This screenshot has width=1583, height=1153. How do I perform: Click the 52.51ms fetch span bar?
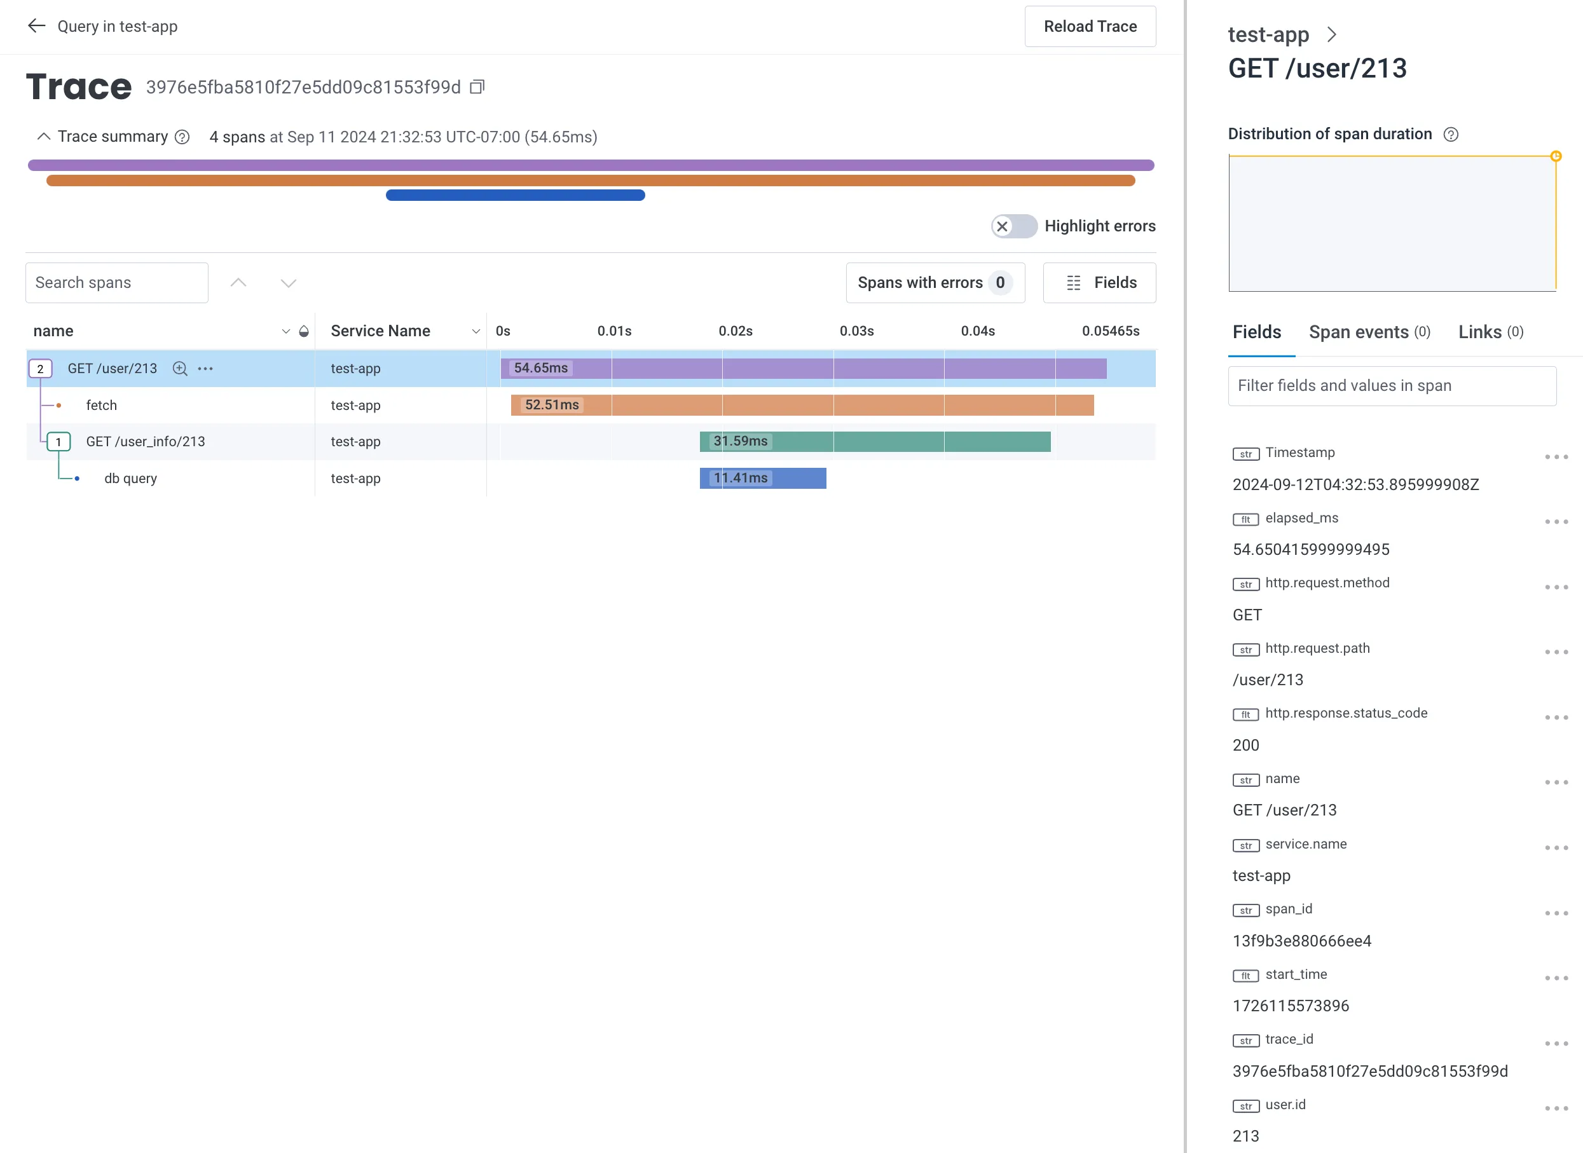coord(802,406)
